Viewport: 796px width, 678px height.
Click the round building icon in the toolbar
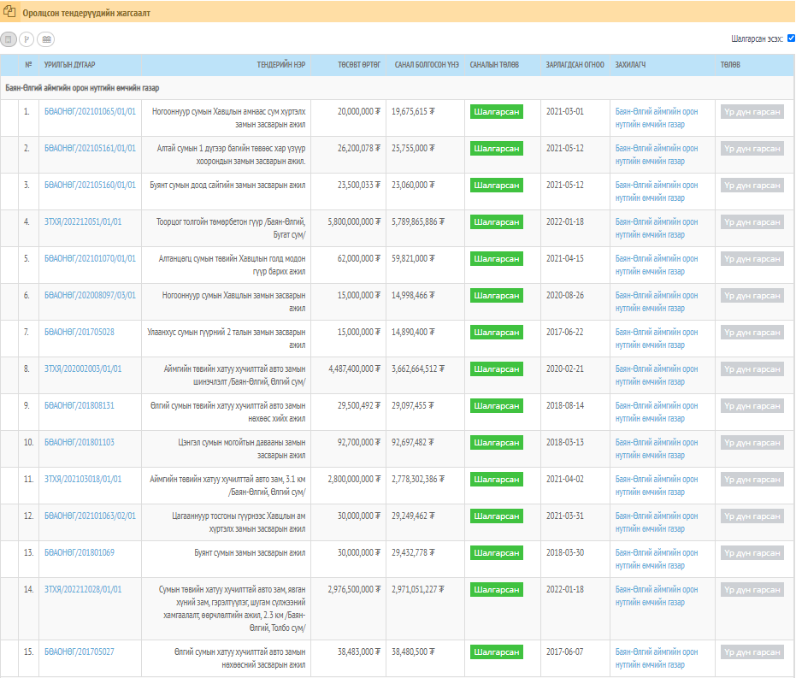pyautogui.click(x=45, y=38)
